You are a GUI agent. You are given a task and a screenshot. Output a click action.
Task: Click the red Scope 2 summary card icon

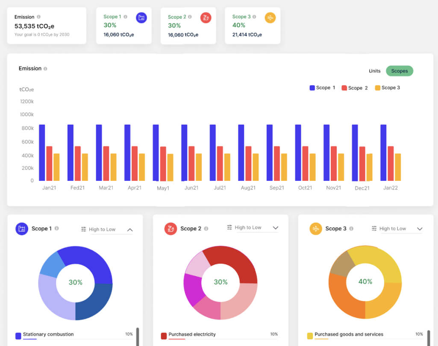(206, 18)
